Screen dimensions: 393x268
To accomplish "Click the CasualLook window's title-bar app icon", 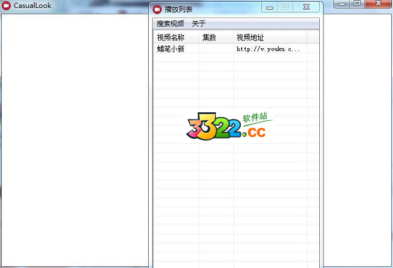I will point(6,5).
